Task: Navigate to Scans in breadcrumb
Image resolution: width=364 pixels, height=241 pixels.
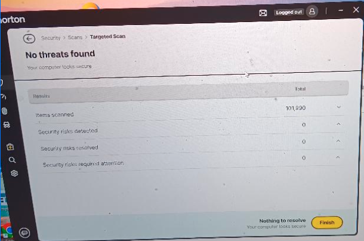Action: 75,38
